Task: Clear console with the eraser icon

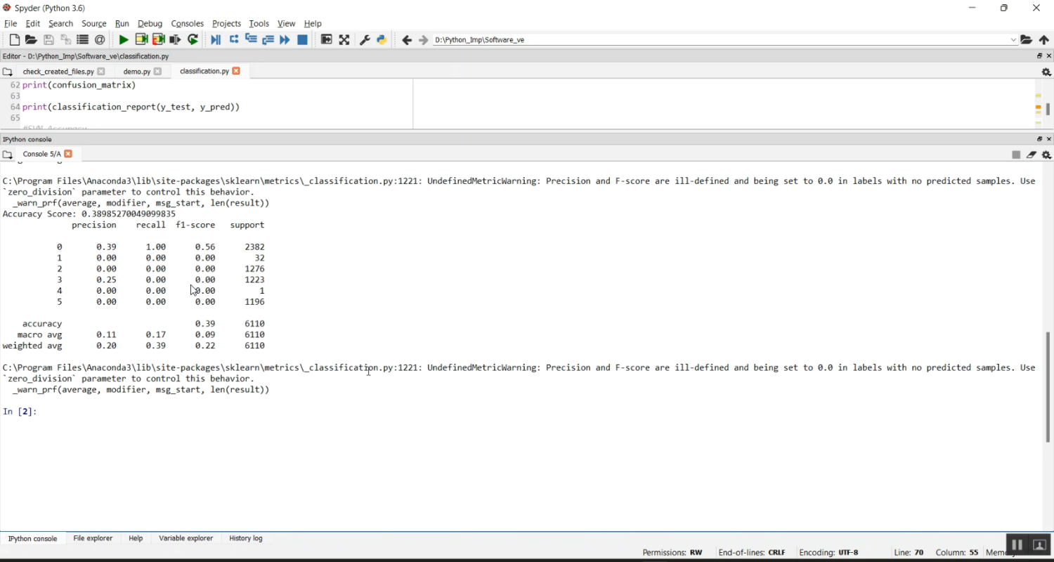Action: (1032, 155)
